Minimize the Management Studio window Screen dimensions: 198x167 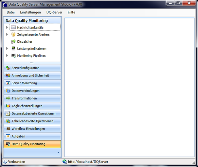(x=171, y=3)
